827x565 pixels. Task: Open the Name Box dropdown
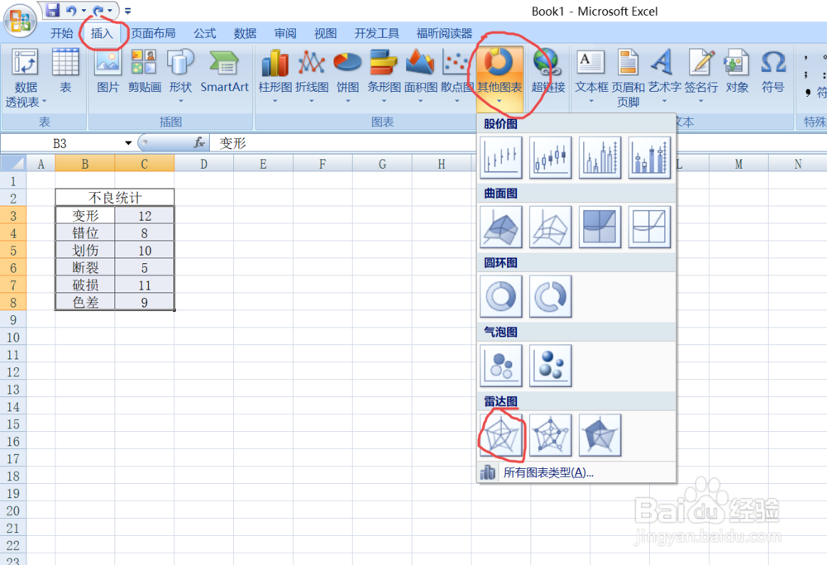(128, 142)
